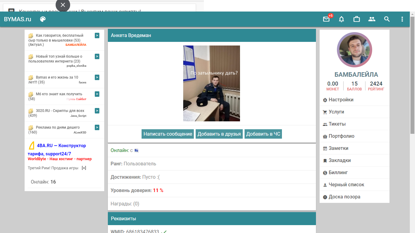Open the '4BA.RU — Конструктор' ad link
Screen dimensions: 415x233
click(x=61, y=146)
